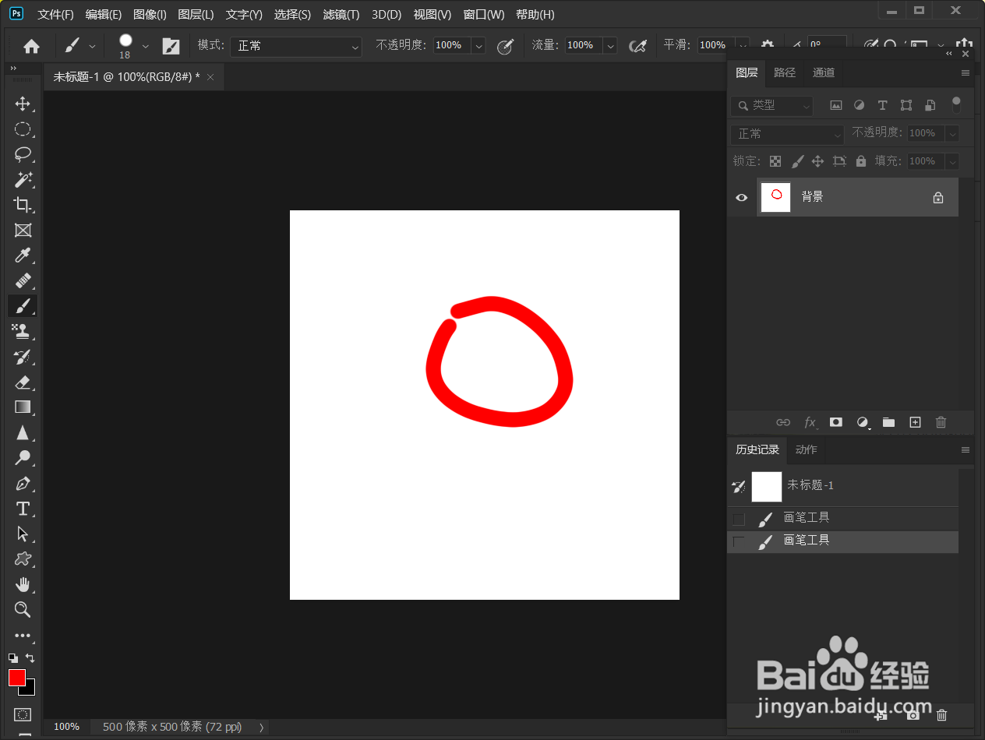Select the Pen tool
985x740 pixels.
click(23, 483)
